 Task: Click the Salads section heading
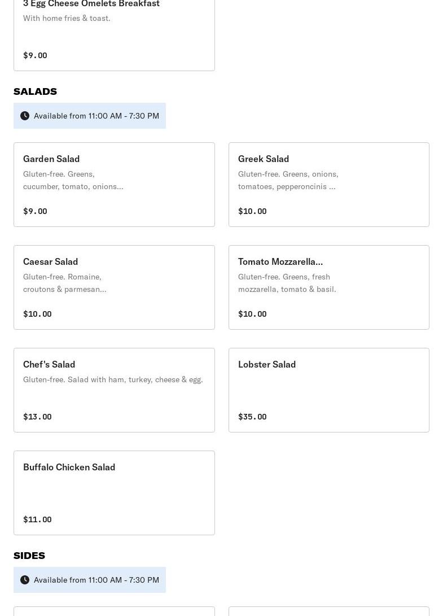(x=35, y=91)
